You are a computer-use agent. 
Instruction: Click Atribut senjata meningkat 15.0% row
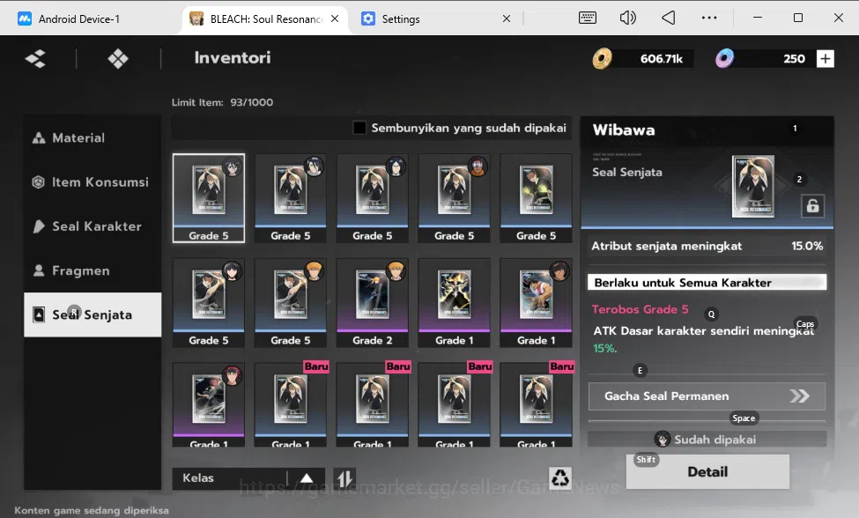[x=707, y=246]
